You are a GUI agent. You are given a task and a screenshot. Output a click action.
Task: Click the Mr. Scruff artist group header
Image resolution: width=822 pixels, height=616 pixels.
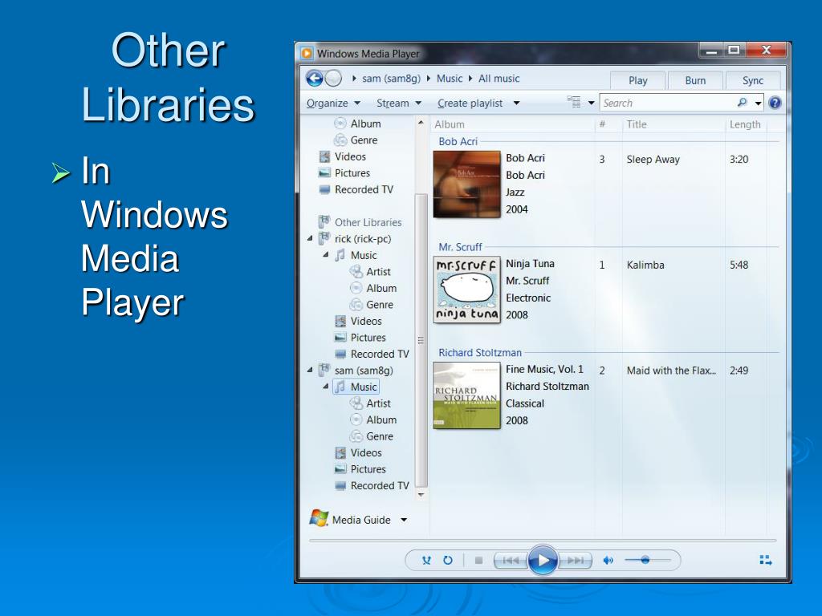[460, 247]
